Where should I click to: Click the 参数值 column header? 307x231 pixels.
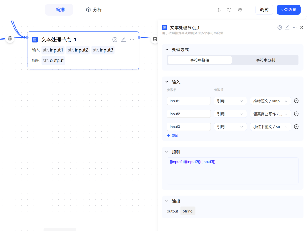coord(219,90)
